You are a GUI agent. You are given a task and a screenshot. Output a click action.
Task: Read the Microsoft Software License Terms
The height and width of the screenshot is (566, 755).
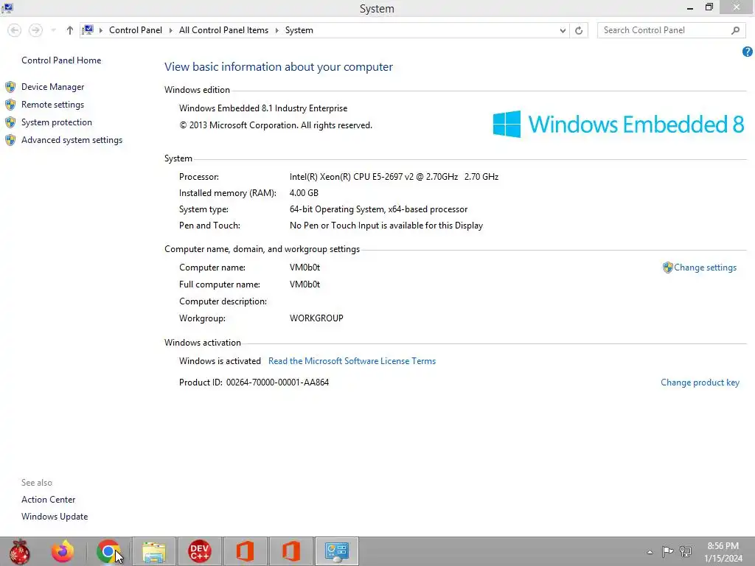(352, 361)
